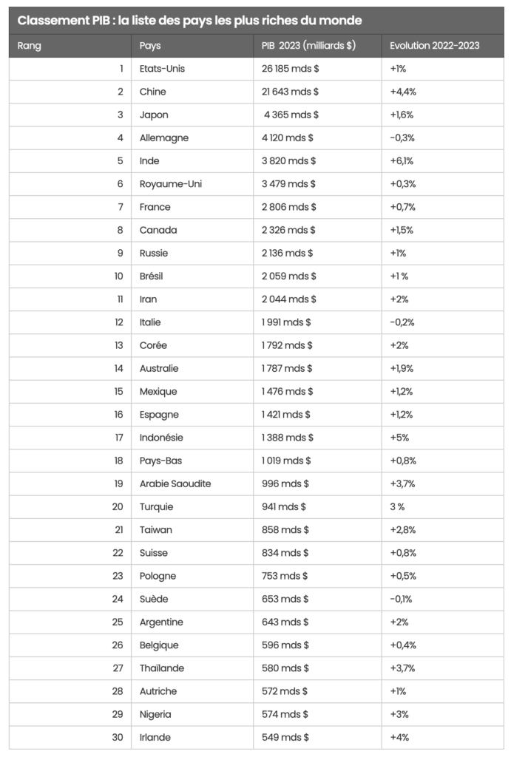The image size is (511, 757).
Task: Select the Arabie Saoudite cell
Action: point(175,483)
